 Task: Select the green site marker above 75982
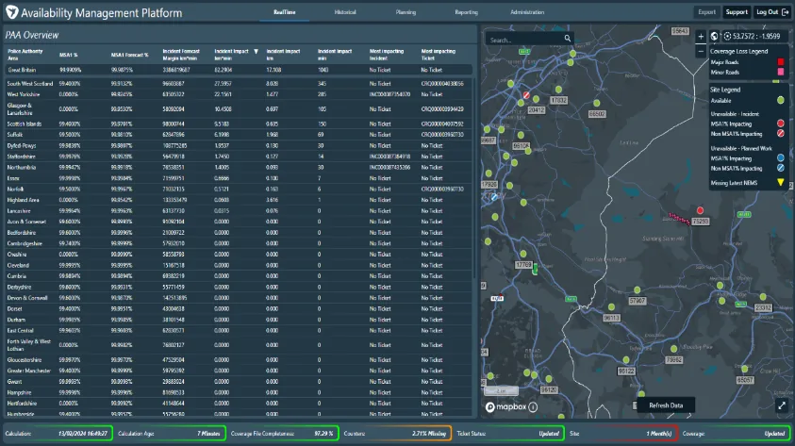(674, 349)
